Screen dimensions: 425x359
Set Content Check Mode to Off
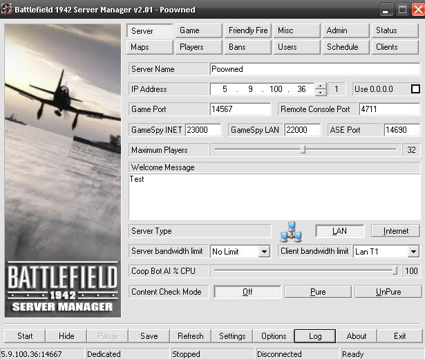coord(247,292)
